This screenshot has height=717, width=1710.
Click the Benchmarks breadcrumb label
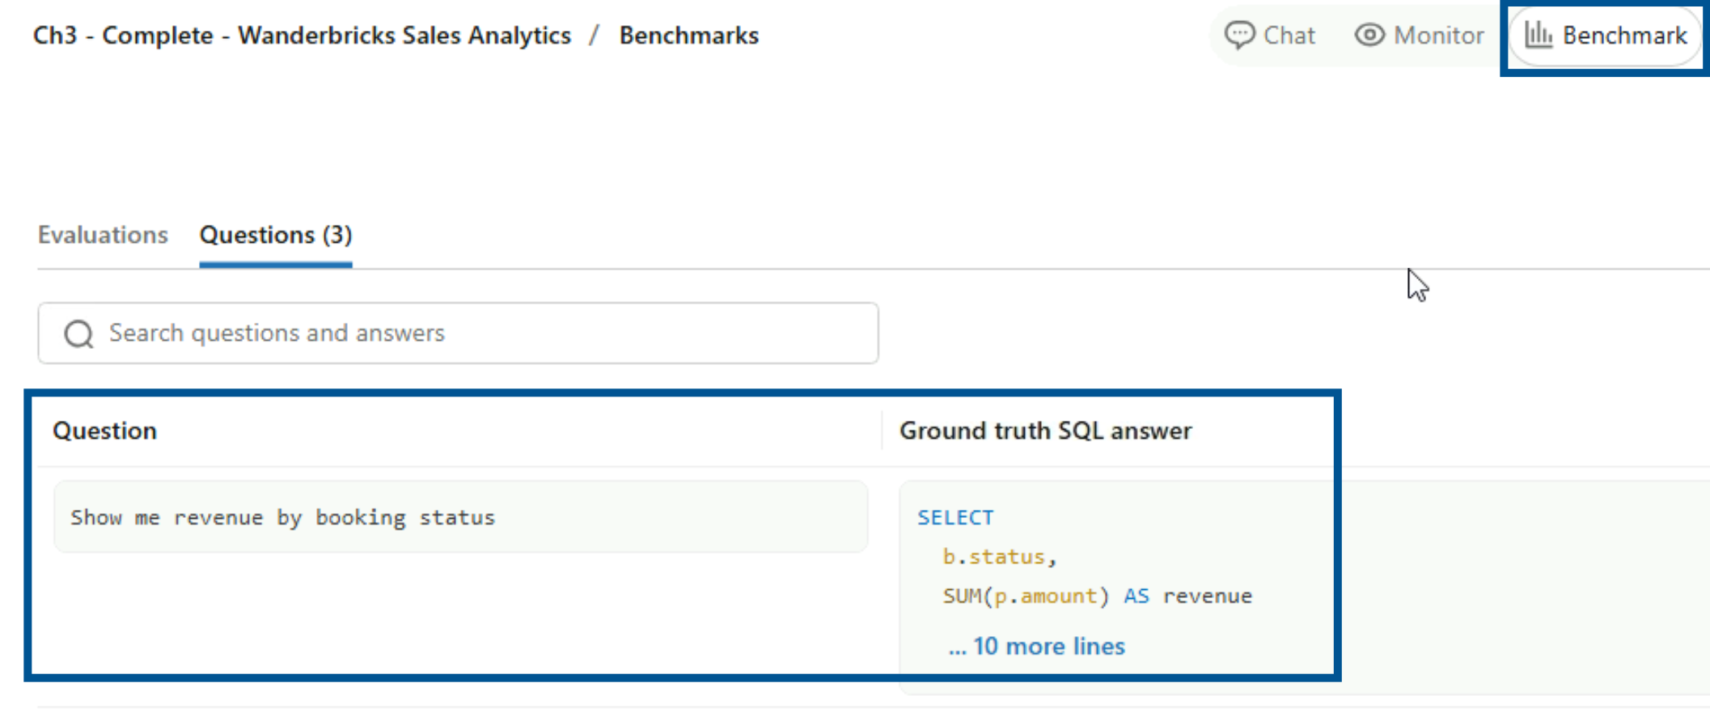click(689, 36)
